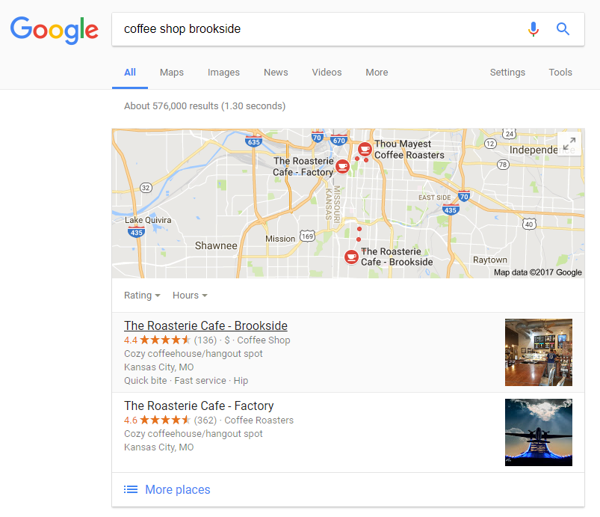Expand the map with the fullscreen arrows icon
Image resolution: width=600 pixels, height=517 pixels.
[x=569, y=144]
